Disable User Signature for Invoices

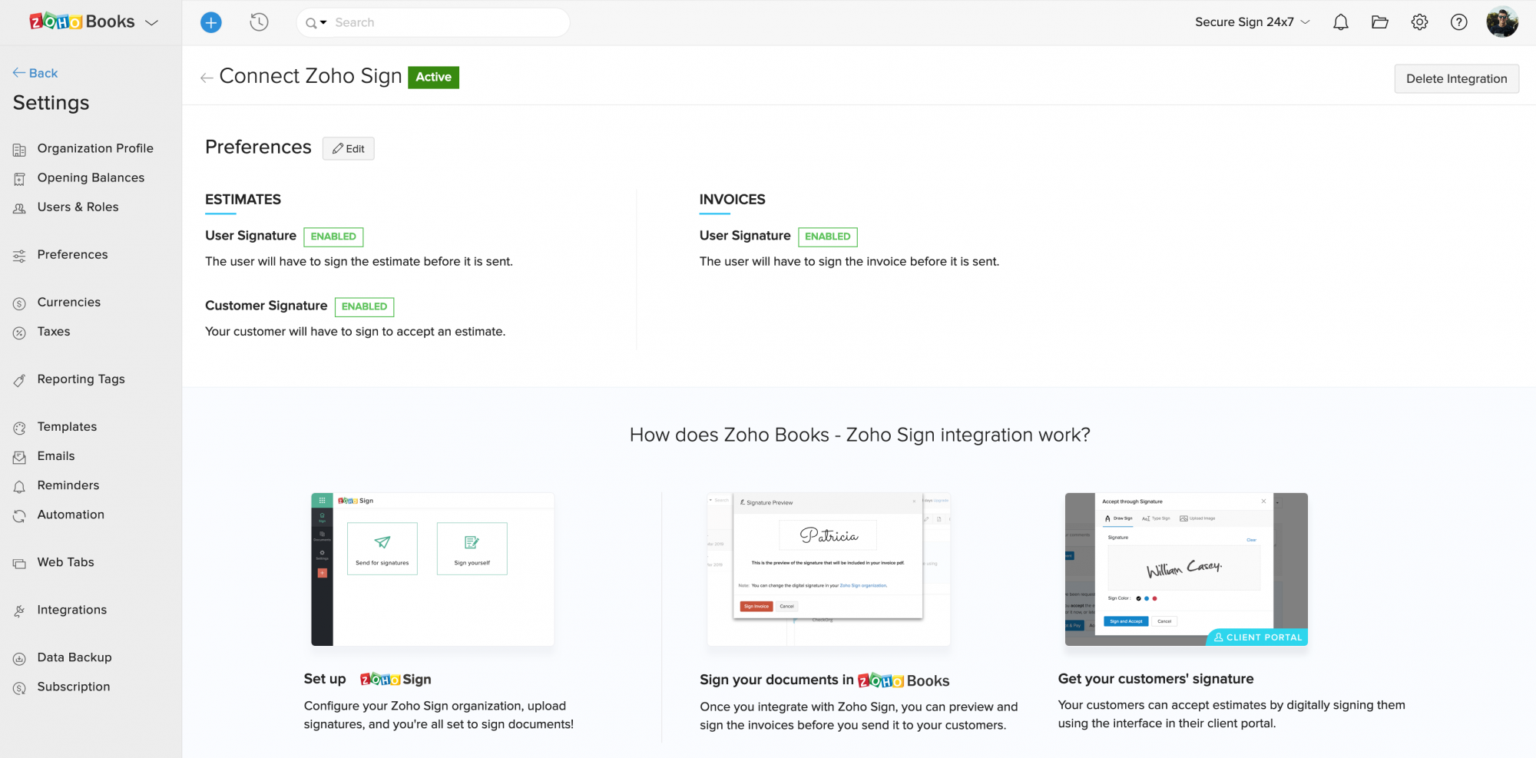pyautogui.click(x=828, y=237)
